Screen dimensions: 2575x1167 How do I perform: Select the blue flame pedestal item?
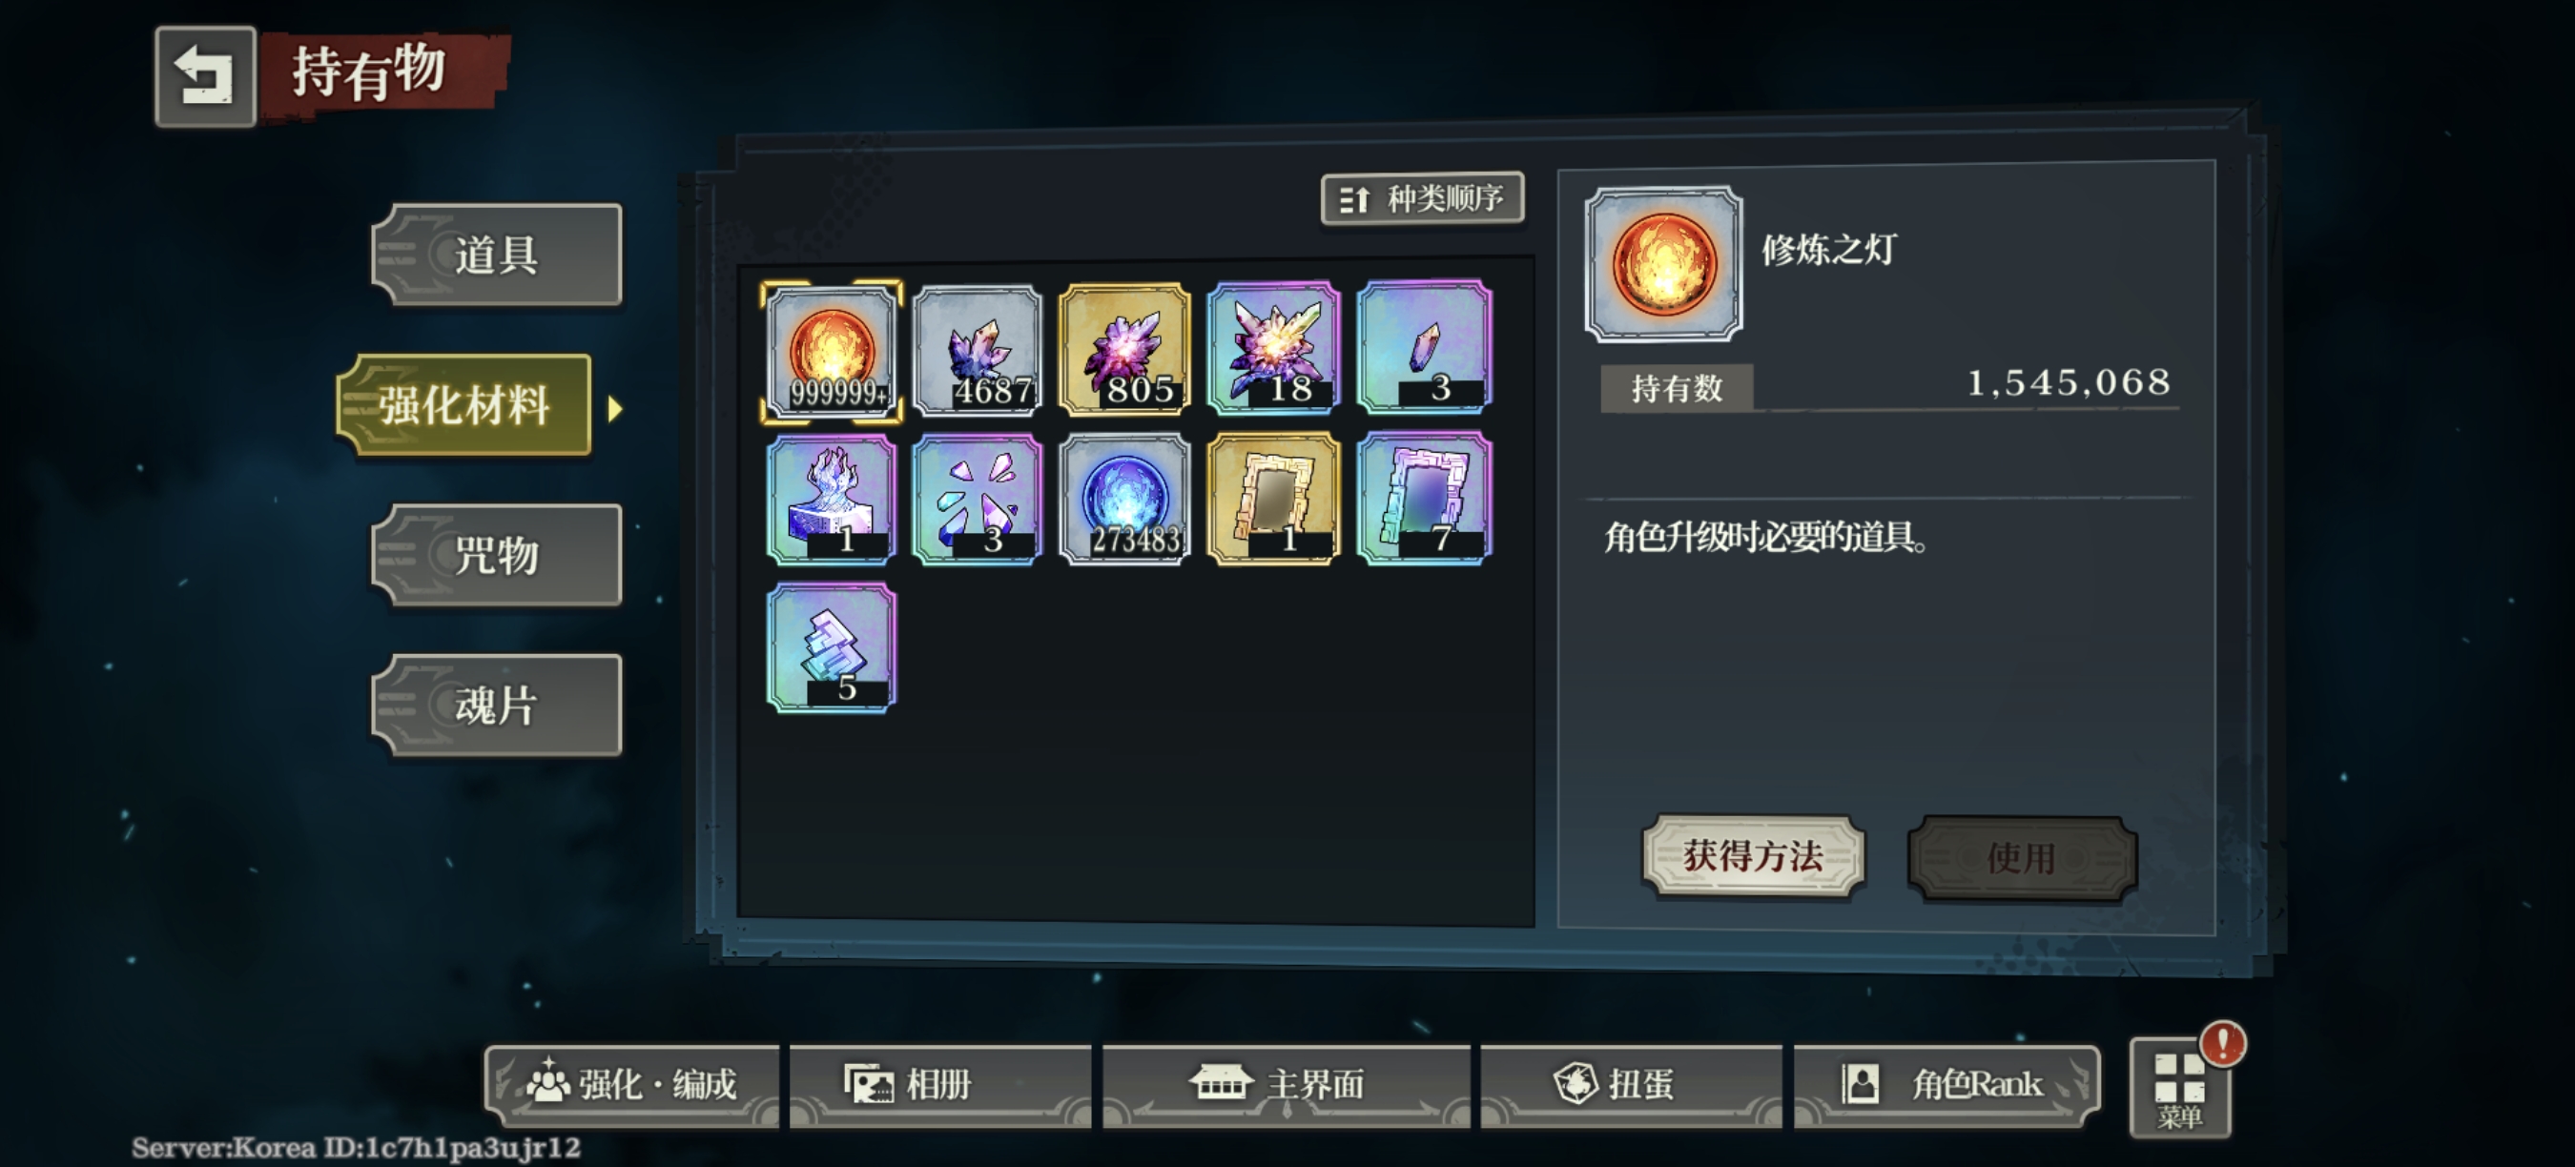[831, 499]
